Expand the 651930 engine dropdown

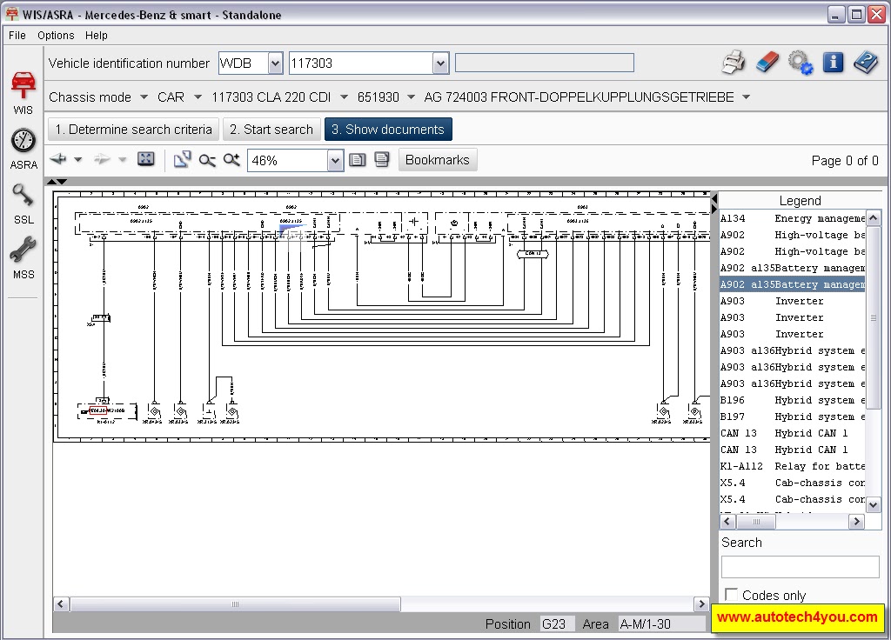pos(411,97)
